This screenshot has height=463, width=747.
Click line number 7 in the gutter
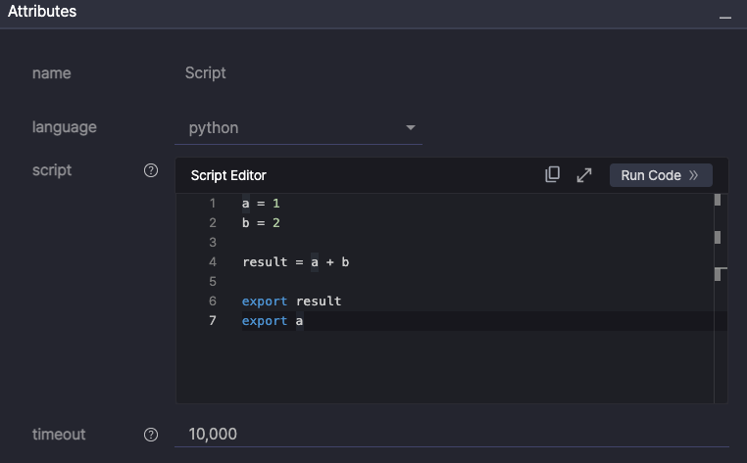point(213,321)
